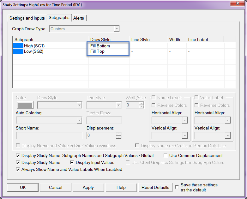Image resolution: width=247 pixels, height=199 pixels.
Task: Click the Line Label column header
Action: pyautogui.click(x=205, y=39)
